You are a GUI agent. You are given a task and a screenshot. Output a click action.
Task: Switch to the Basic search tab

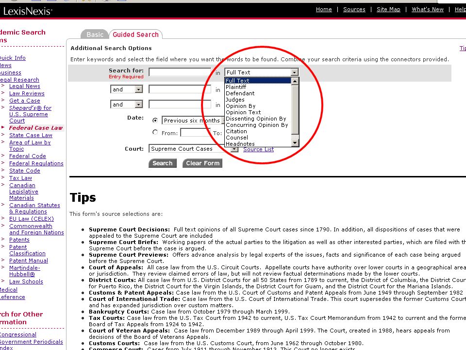pyautogui.click(x=95, y=35)
